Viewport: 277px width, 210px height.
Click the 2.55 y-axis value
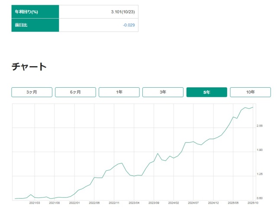click(x=260, y=126)
